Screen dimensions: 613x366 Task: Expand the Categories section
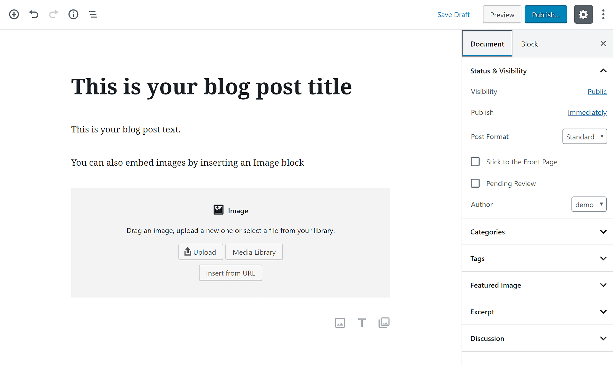pos(603,232)
